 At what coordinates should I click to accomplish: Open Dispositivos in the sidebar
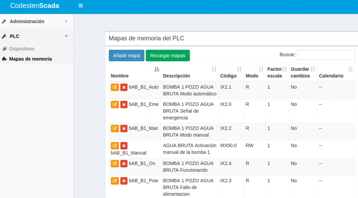(22, 49)
